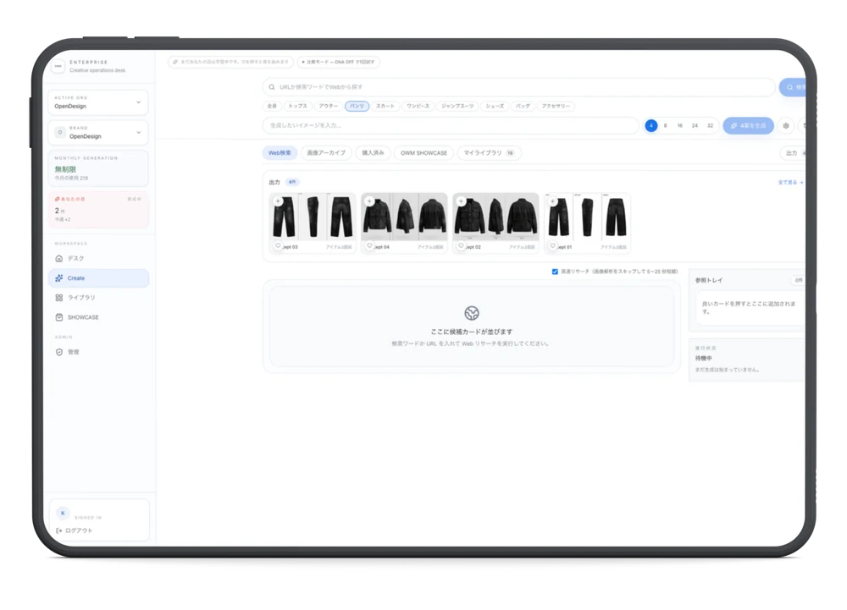
Task: Click the 管理 shield icon
Action: pos(59,352)
